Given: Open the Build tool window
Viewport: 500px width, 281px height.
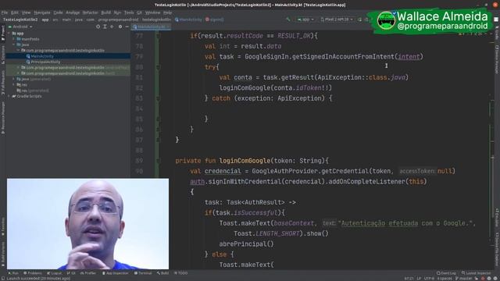Looking at the screenshot, I should [x=162, y=273].
